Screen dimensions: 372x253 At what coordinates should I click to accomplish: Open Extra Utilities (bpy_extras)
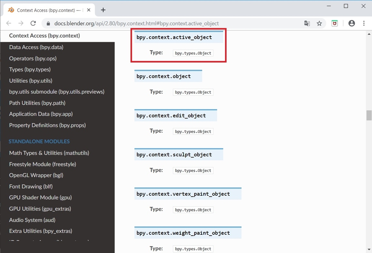point(41,231)
